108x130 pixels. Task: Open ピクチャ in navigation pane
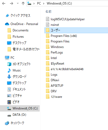[x=17, y=96]
